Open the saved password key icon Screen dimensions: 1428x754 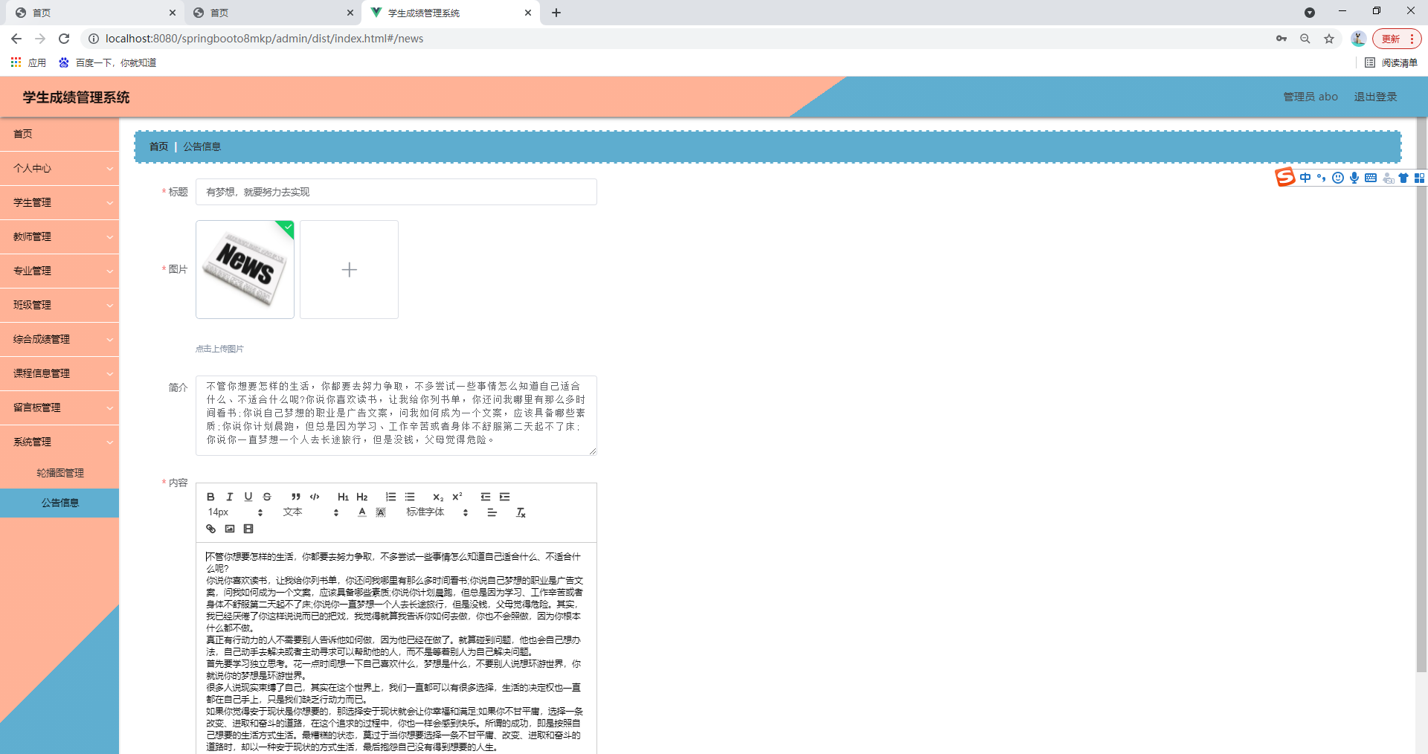(x=1281, y=39)
